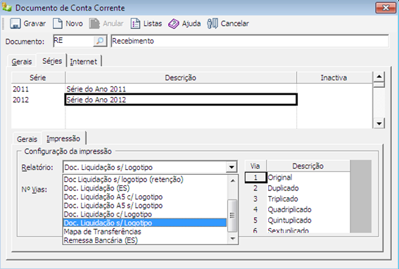Image resolution: width=399 pixels, height=269 pixels.
Task: Click scroll up arrow of report list
Action: (x=233, y=181)
